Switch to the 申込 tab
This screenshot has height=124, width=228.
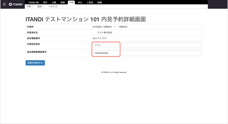click(x=80, y=2)
